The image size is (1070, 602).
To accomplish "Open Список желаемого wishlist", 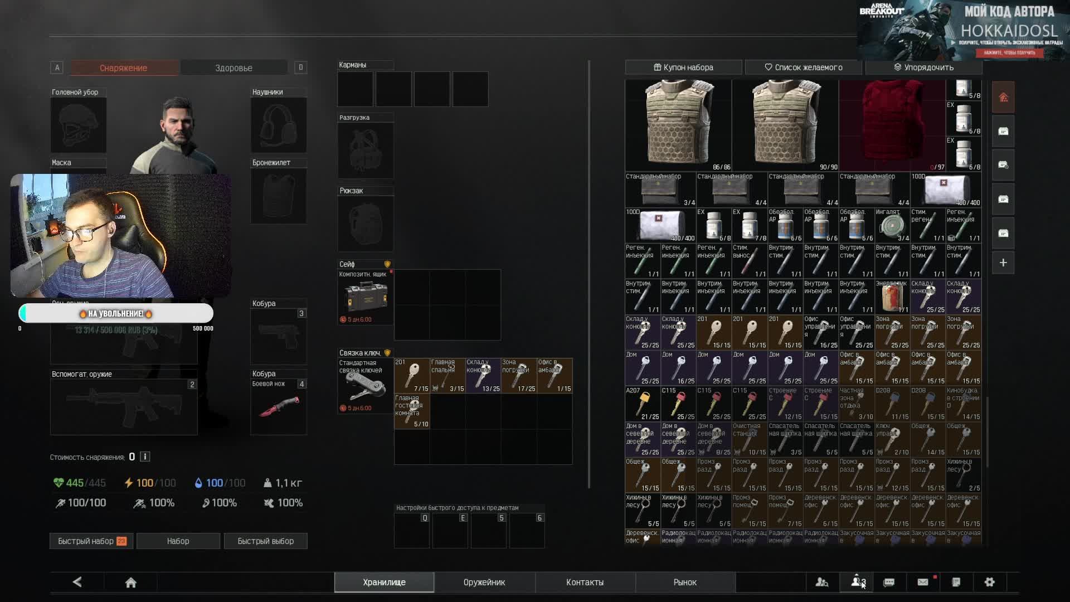I will pyautogui.click(x=803, y=67).
